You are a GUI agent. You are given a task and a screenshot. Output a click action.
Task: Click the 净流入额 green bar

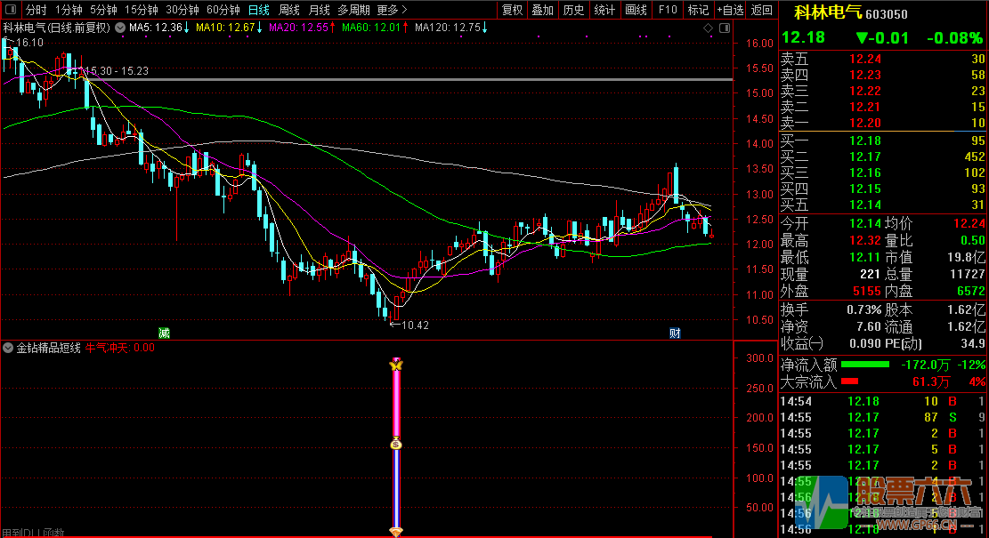tap(864, 364)
